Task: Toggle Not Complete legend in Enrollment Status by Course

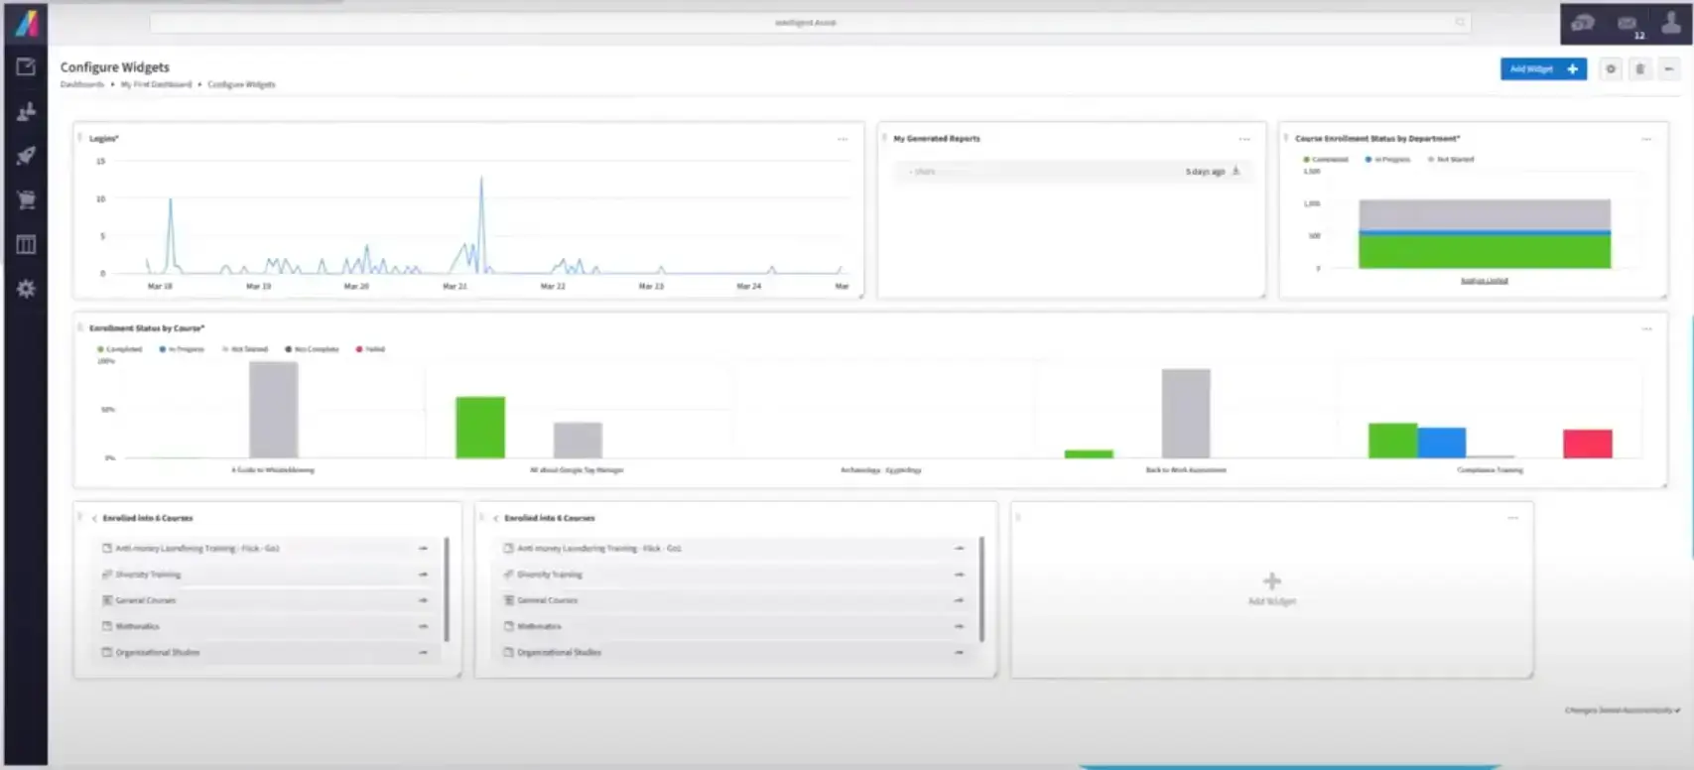Action: 313,349
